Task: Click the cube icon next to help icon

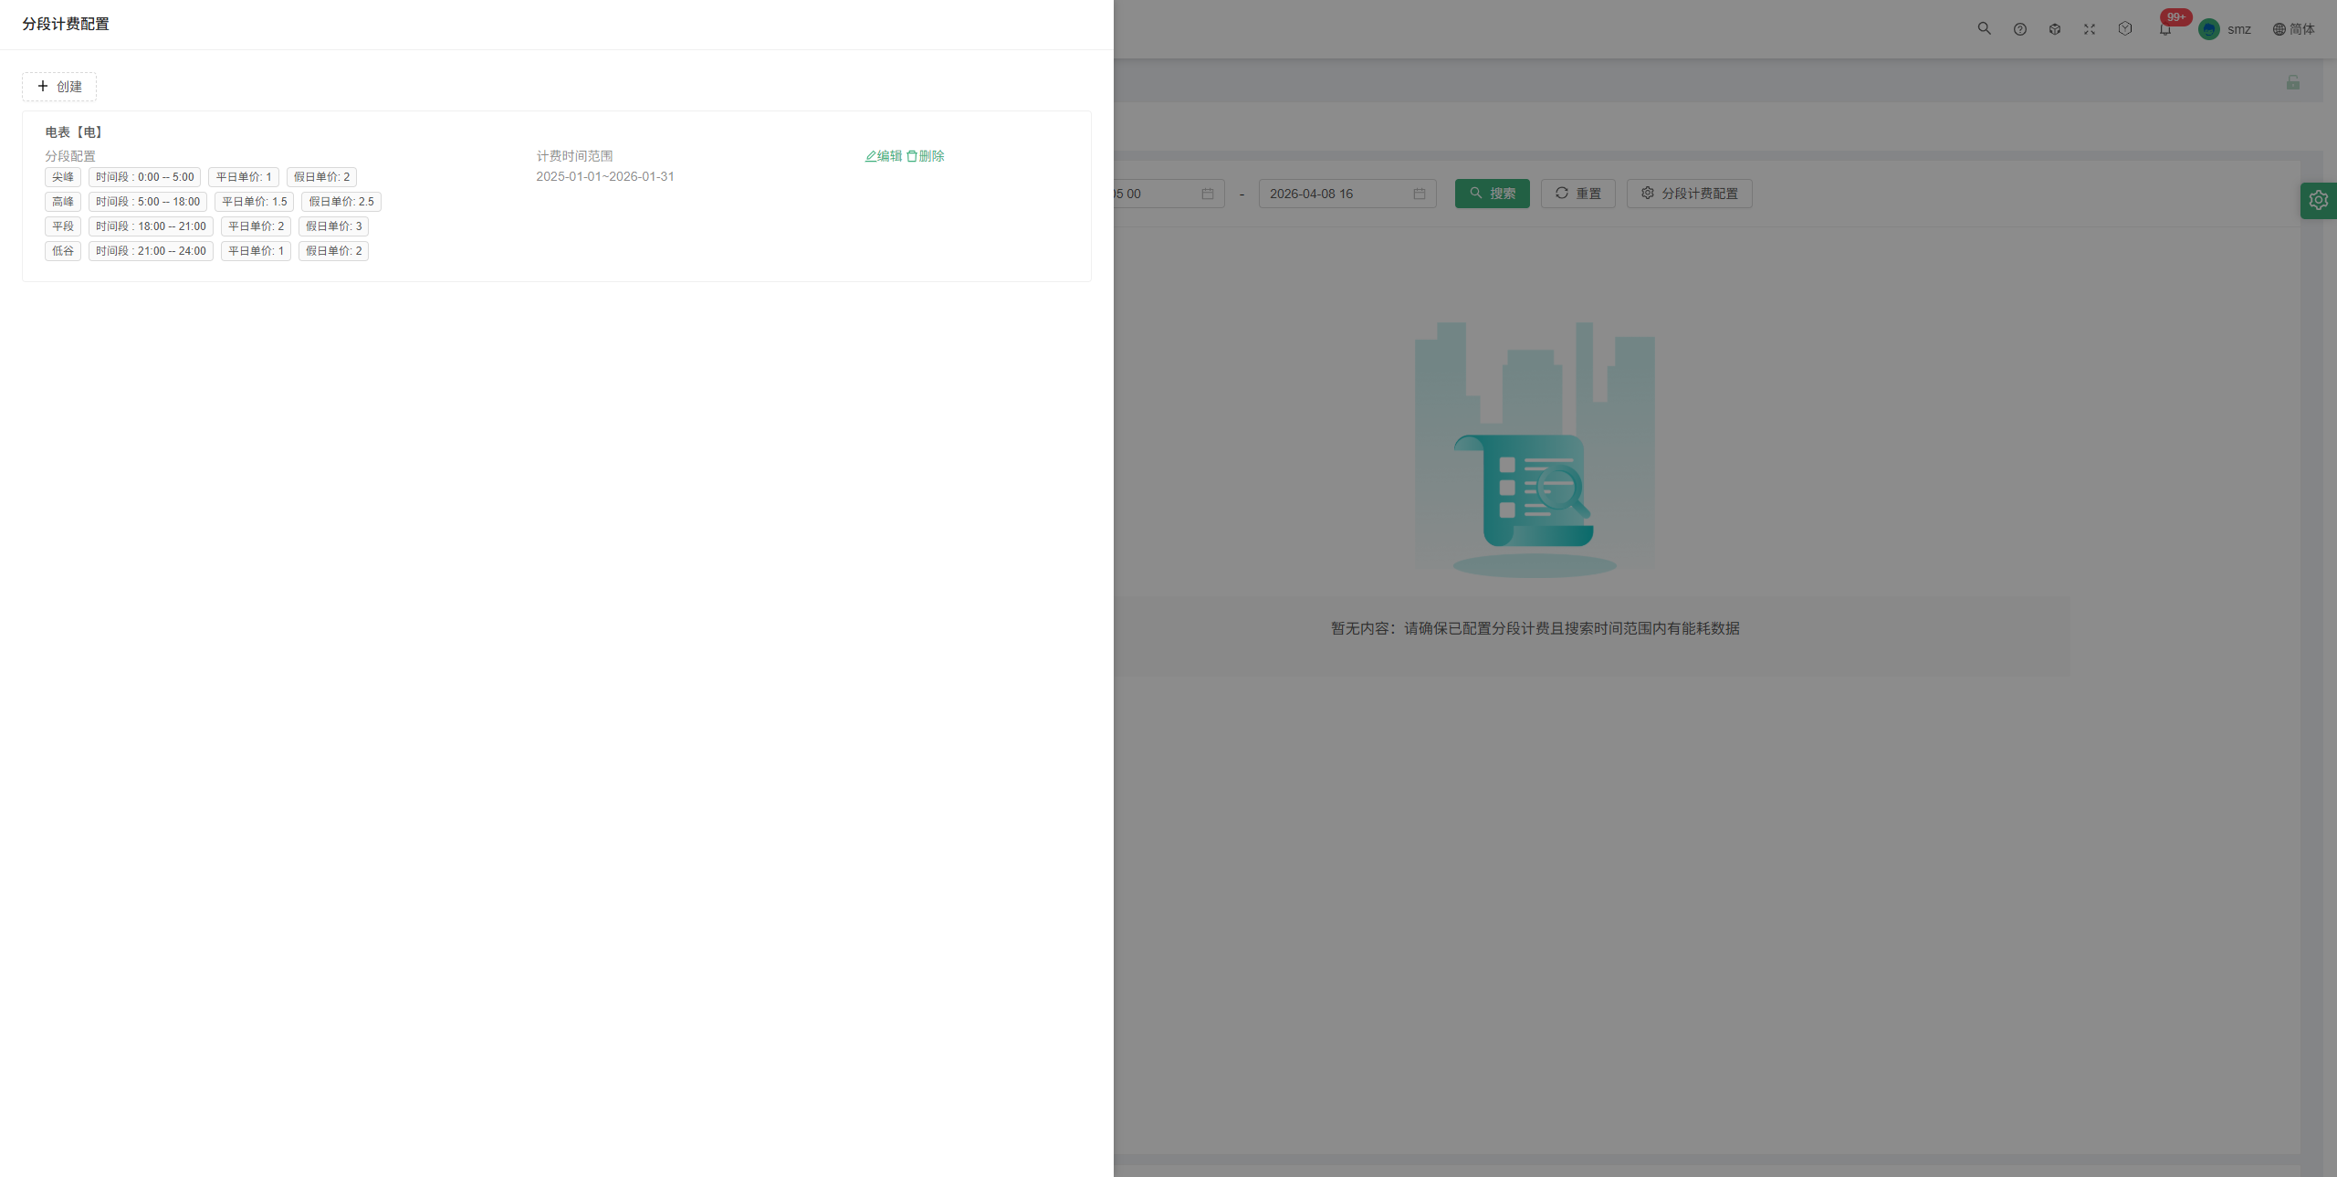Action: 2055,29
